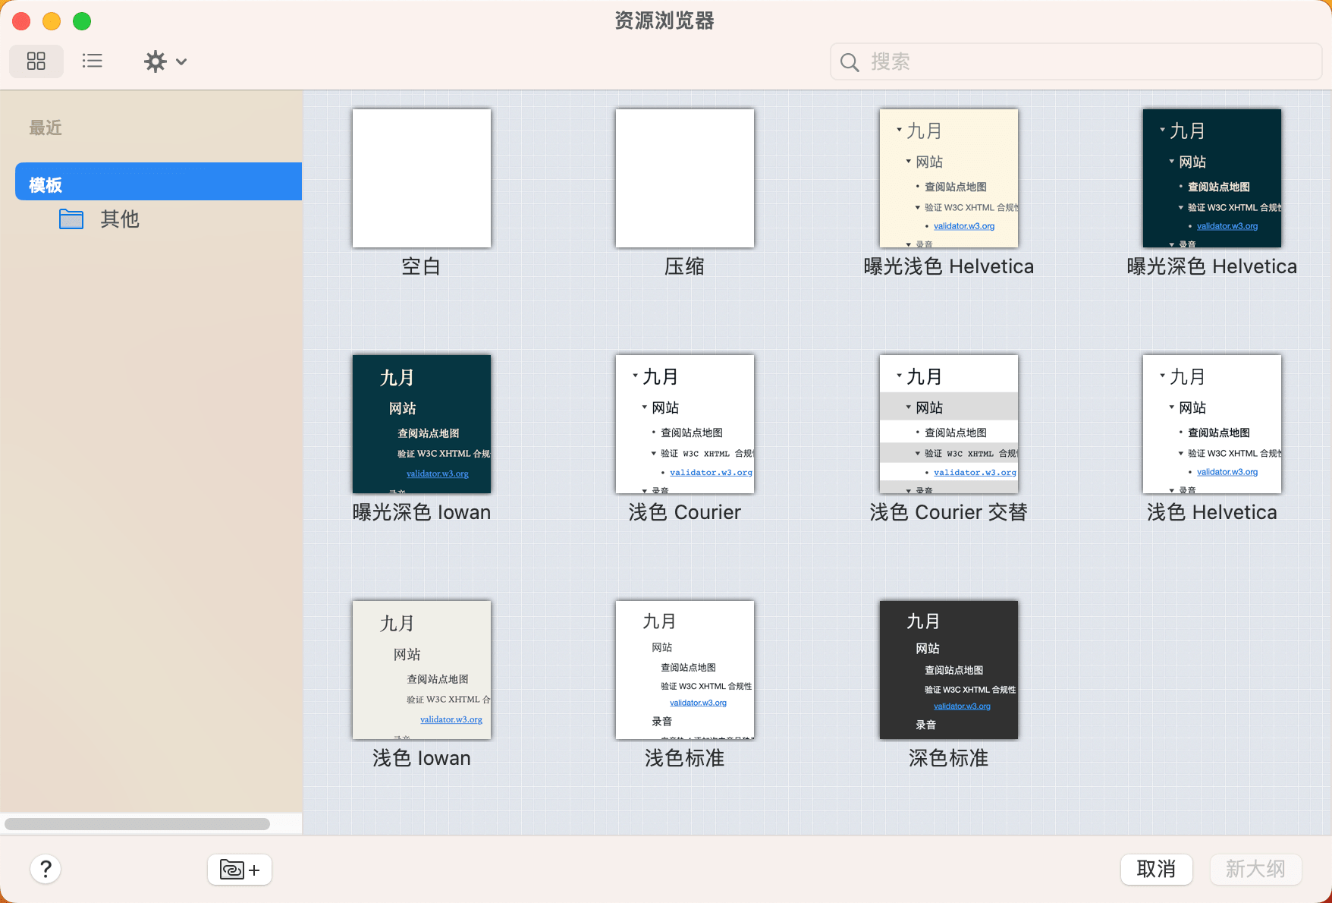Switch to list view
1332x903 pixels.
coord(93,61)
